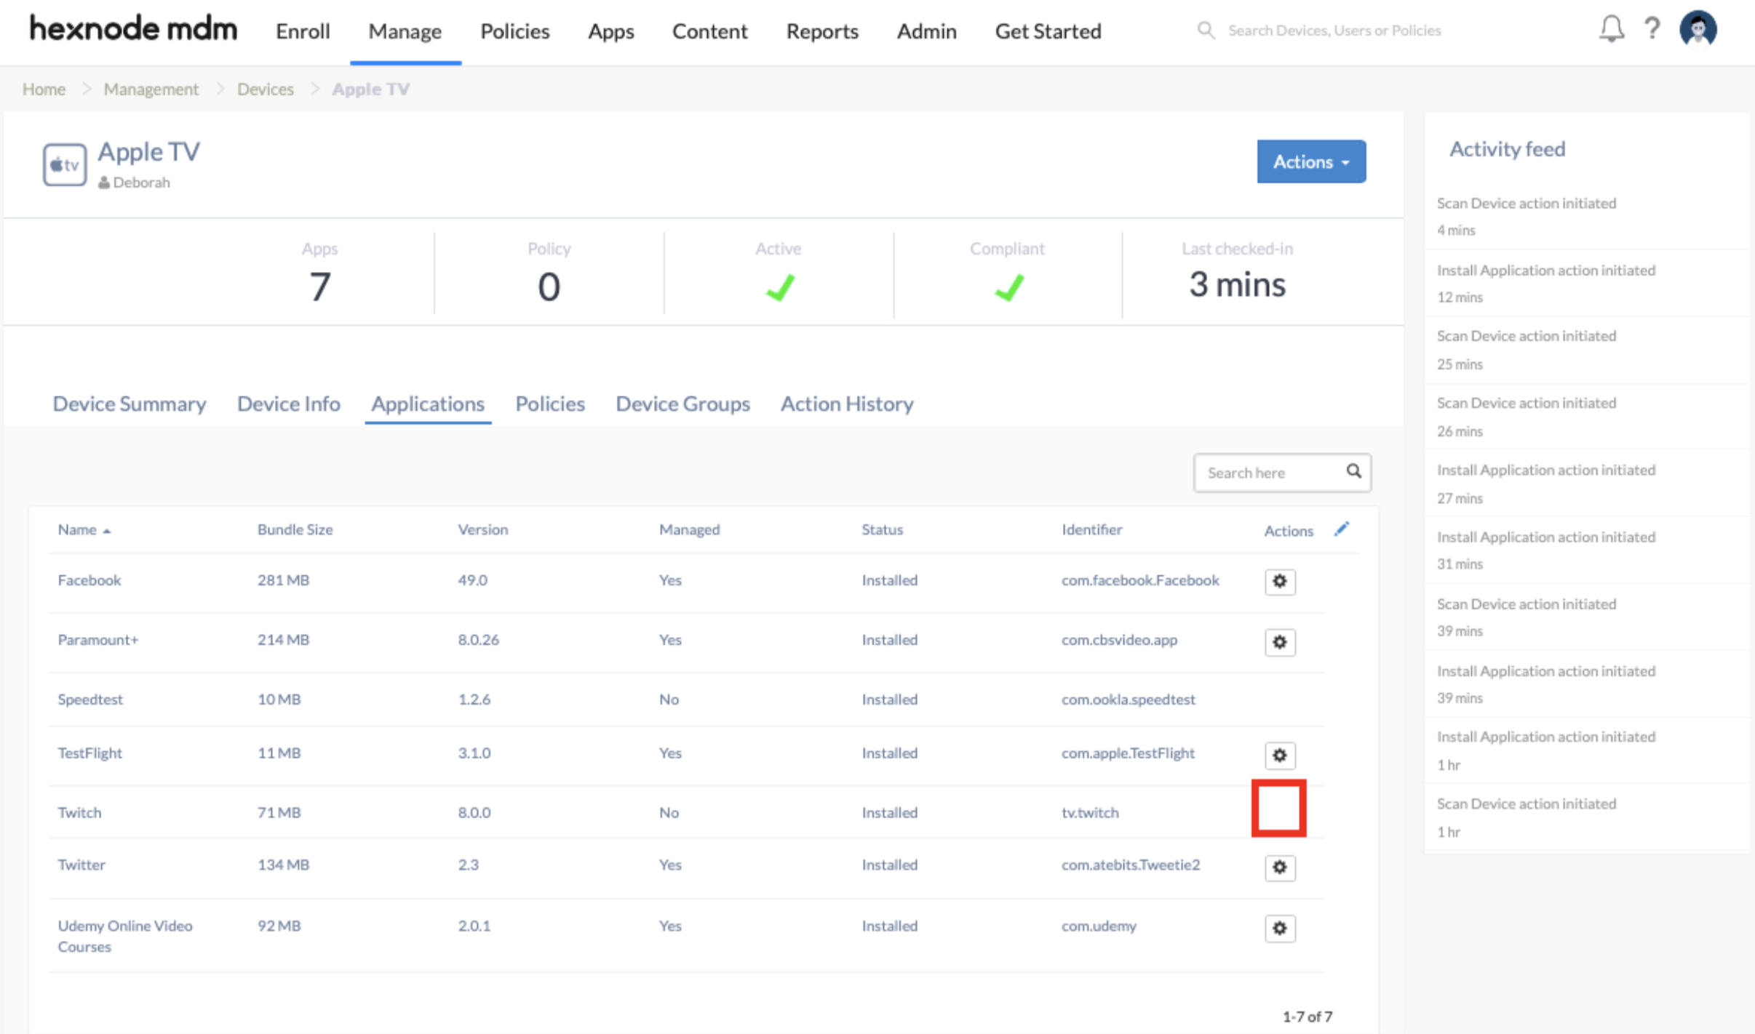Select the Applications tab

click(428, 404)
